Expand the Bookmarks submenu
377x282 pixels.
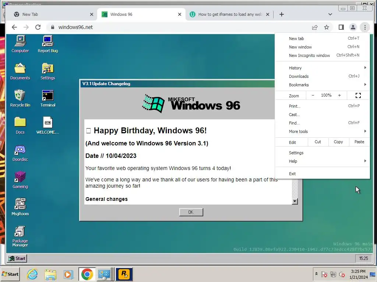(x=322, y=85)
